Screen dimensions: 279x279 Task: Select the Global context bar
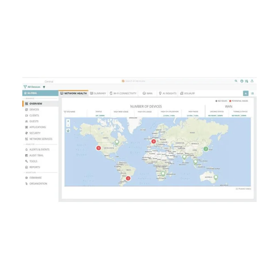point(40,93)
